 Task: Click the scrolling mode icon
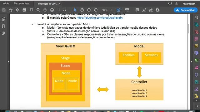pos(127,10)
